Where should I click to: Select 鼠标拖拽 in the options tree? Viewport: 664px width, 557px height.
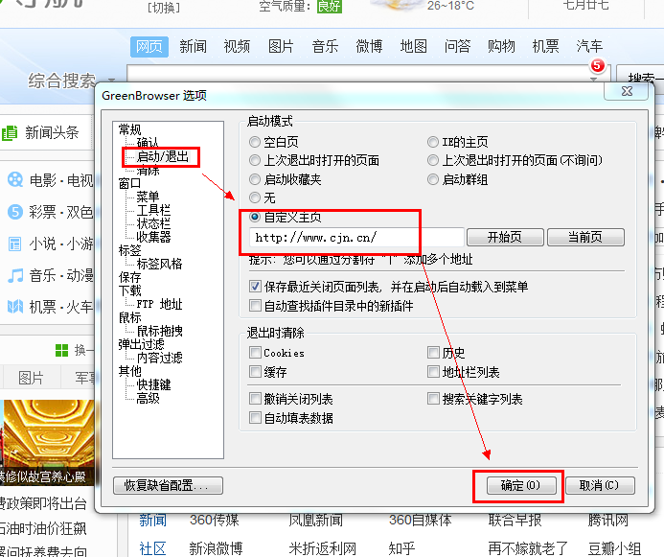158,331
